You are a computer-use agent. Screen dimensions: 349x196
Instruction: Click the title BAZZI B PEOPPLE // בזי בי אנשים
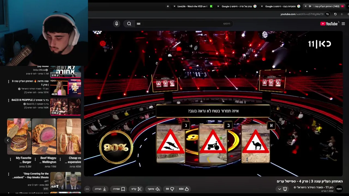pyautogui.click(x=30, y=100)
